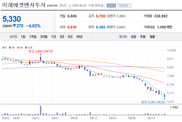Click the 전일 5,600 value
Screen dimensions: 182x122
tap(72, 16)
